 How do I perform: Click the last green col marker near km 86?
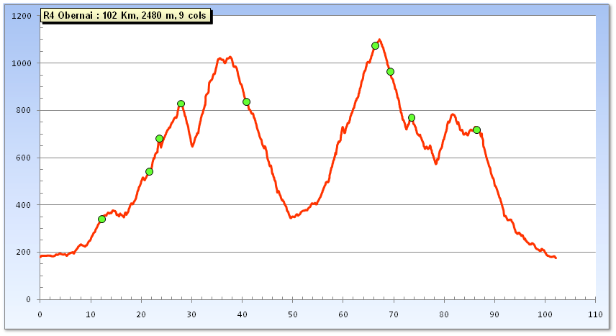click(476, 130)
